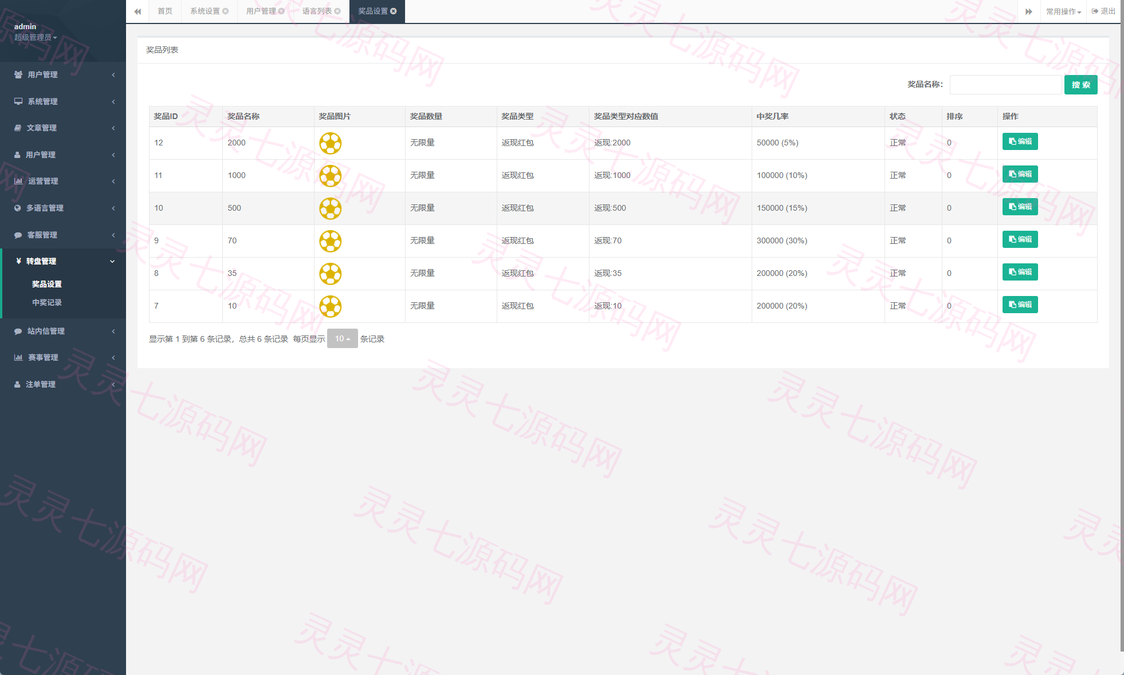Viewport: 1124px width, 675px height.
Task: Click the soccer ball image for prize ID 8
Action: click(x=331, y=274)
